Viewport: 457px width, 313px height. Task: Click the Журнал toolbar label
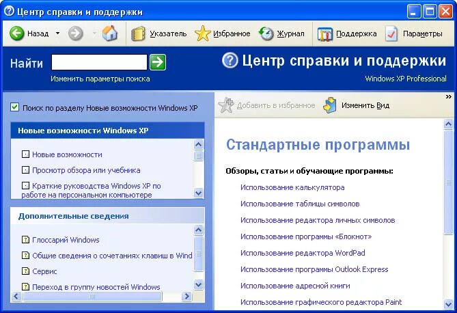[x=290, y=34]
